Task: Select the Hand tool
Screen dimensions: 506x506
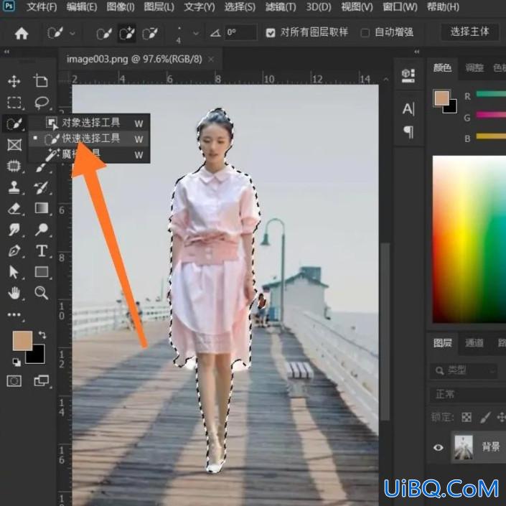Action: (x=14, y=293)
